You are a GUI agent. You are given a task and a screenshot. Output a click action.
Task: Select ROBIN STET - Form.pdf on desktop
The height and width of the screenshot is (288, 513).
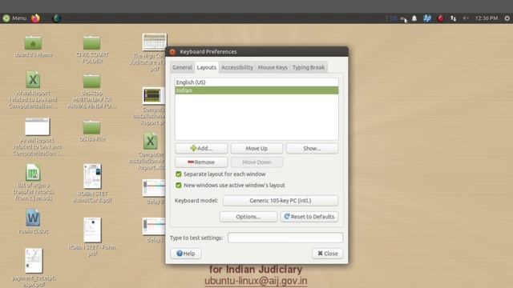tap(92, 237)
